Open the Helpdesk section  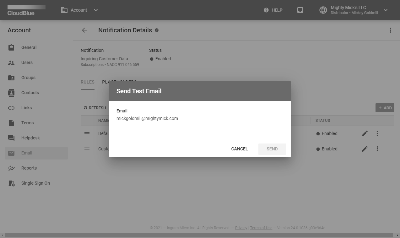click(x=30, y=138)
